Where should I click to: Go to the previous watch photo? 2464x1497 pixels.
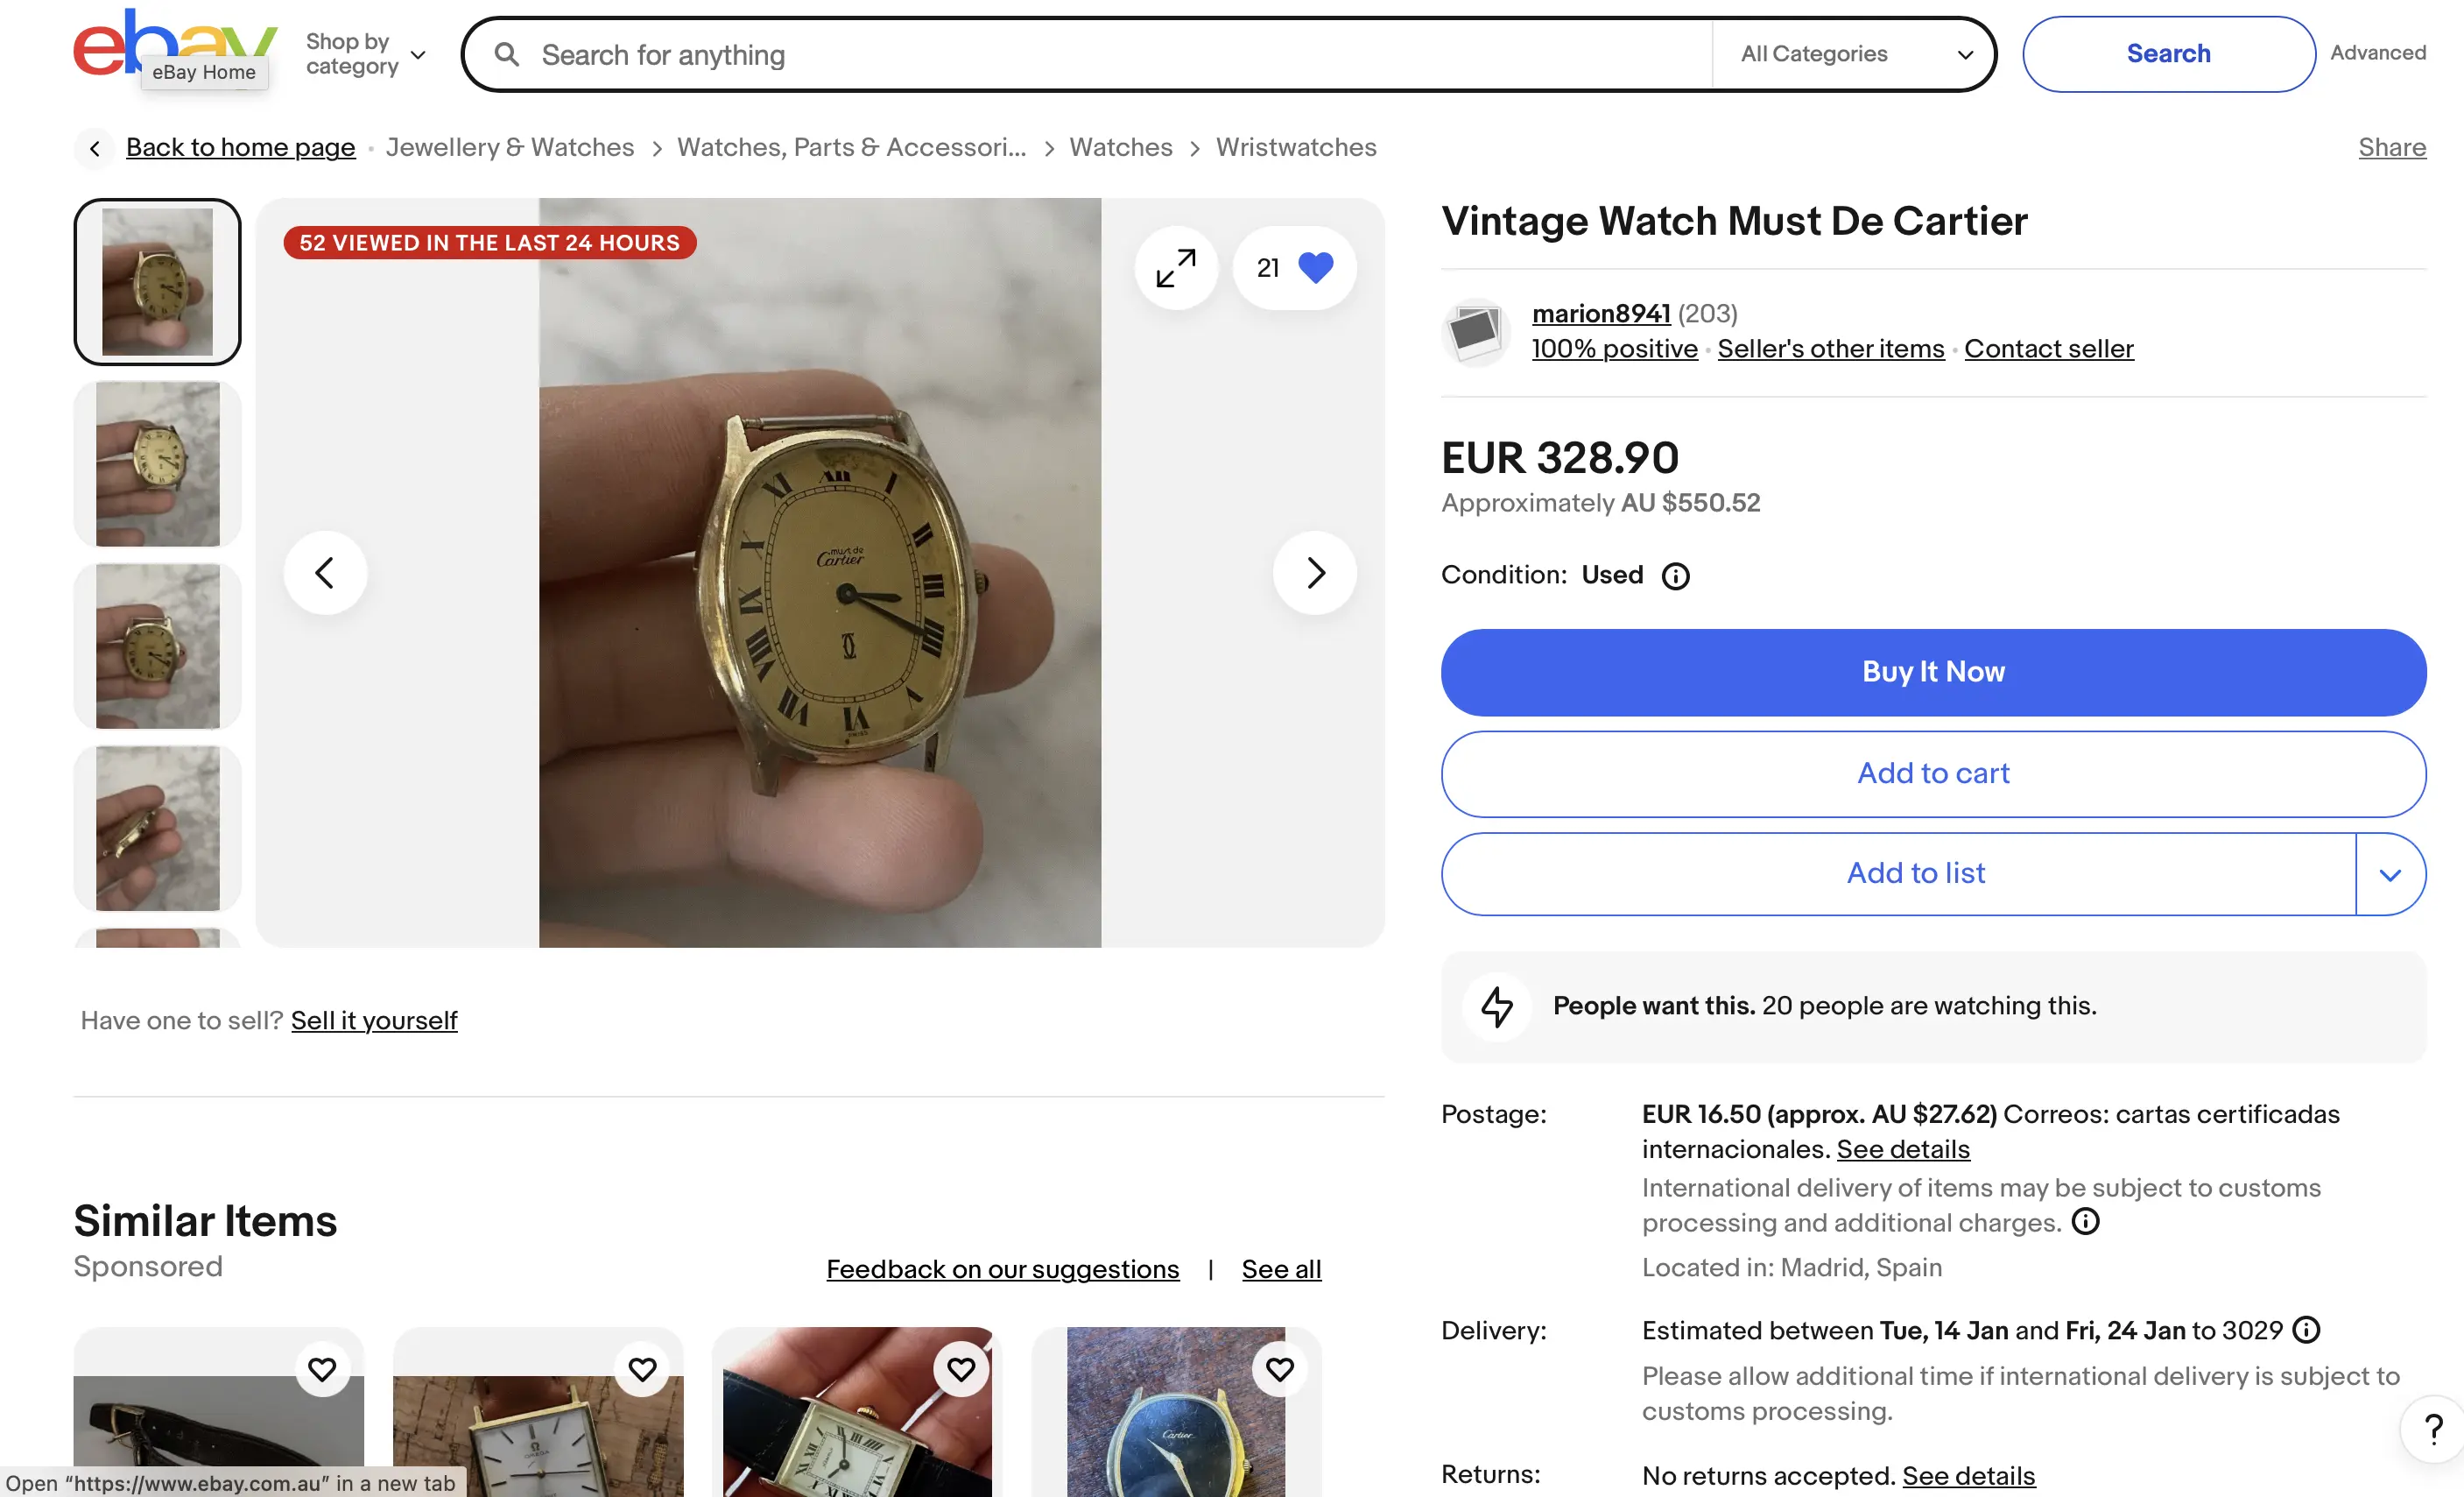click(325, 574)
